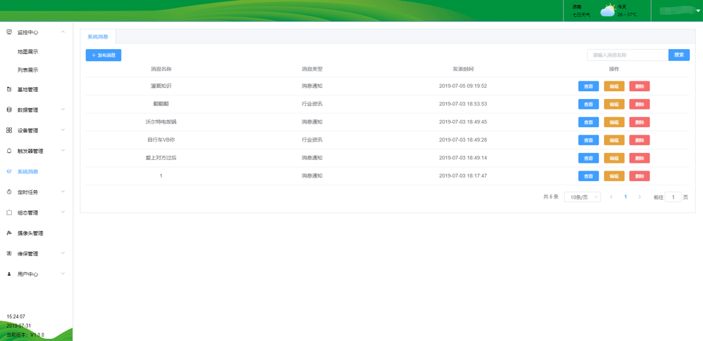Click the 触发器管理 bell icon

[x=9, y=151]
